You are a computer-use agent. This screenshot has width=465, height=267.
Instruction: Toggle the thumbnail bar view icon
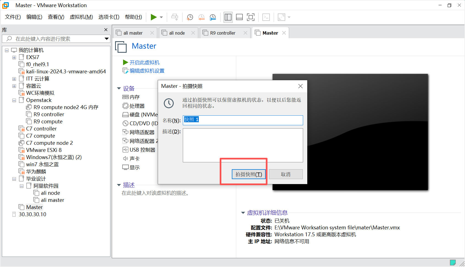[x=239, y=17]
